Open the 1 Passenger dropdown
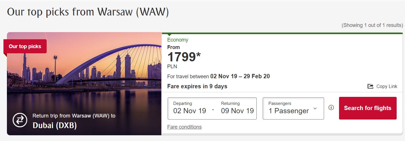This screenshot has width=405, height=141. (293, 108)
